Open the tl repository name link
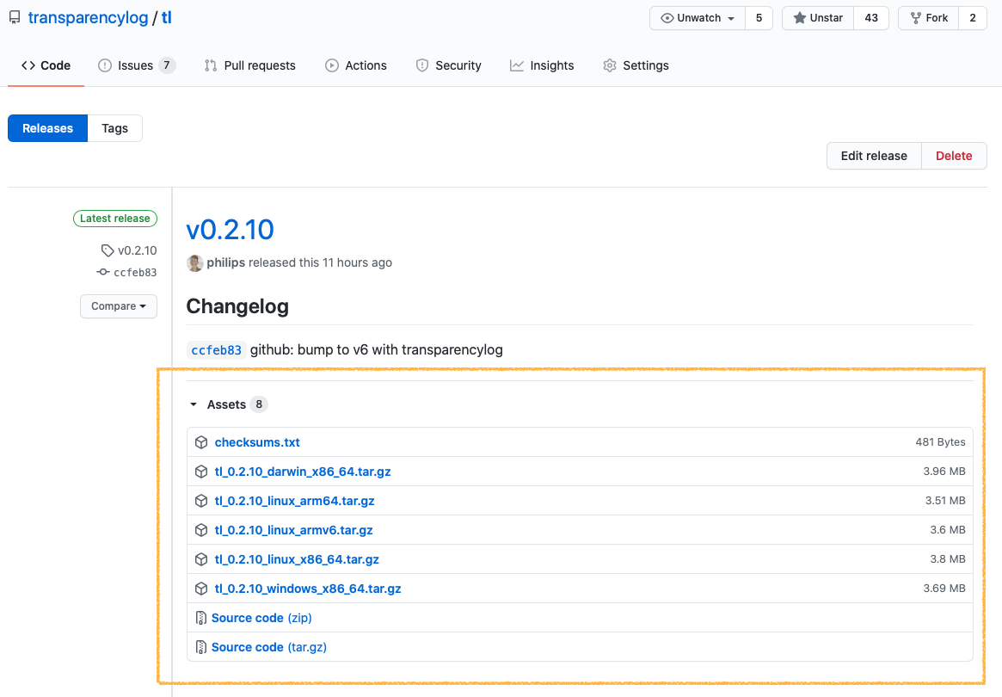 click(167, 17)
